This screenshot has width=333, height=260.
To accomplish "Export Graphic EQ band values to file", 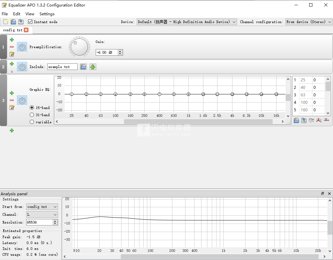I will (x=304, y=120).
